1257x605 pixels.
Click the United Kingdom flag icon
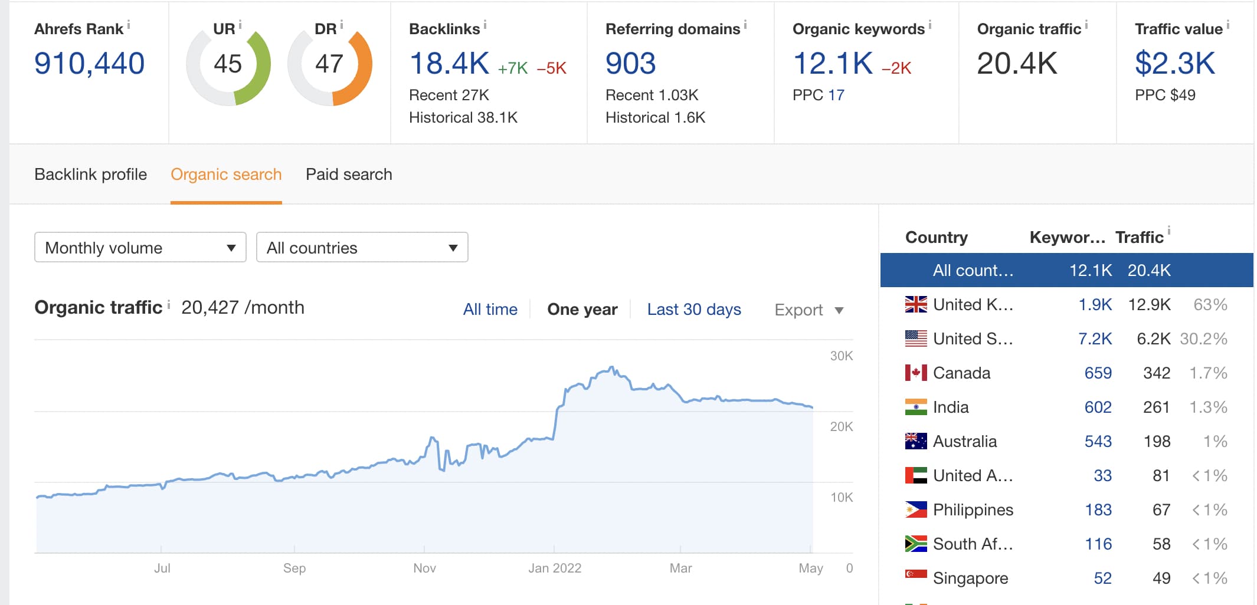pos(915,304)
